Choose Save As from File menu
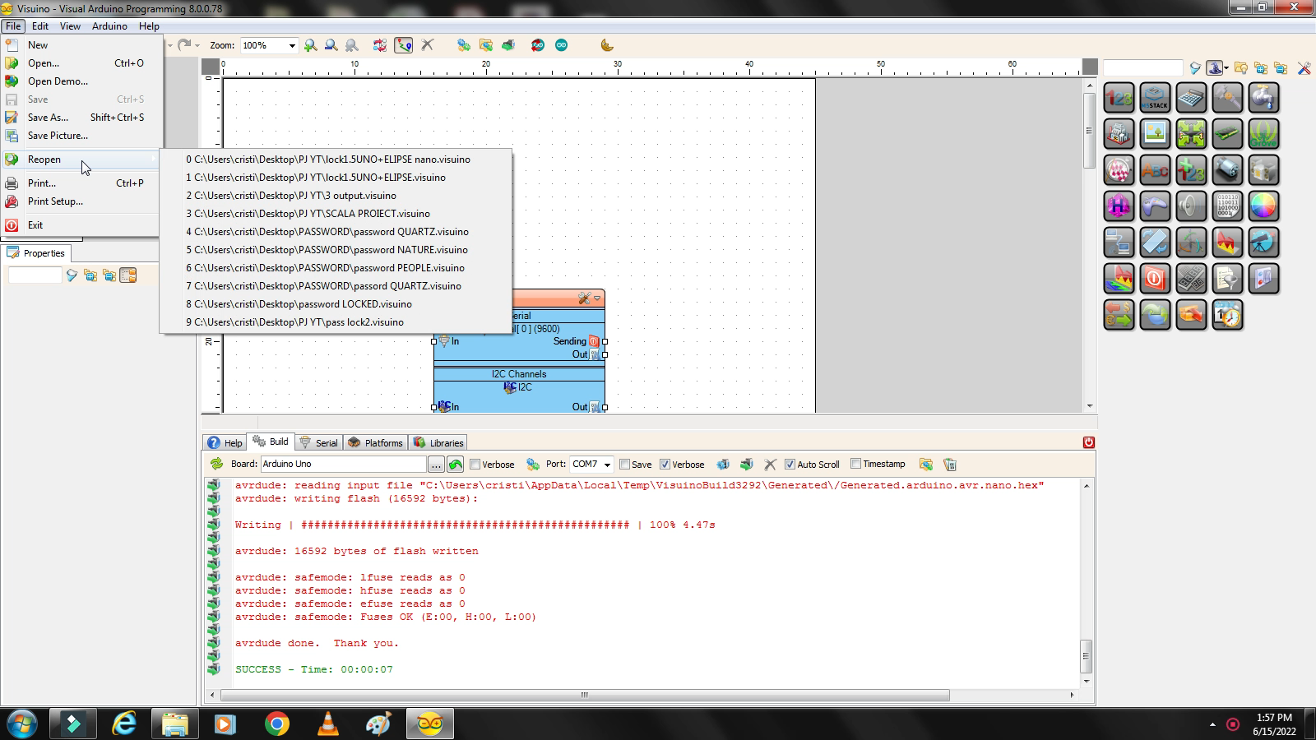This screenshot has width=1316, height=740. click(48, 118)
